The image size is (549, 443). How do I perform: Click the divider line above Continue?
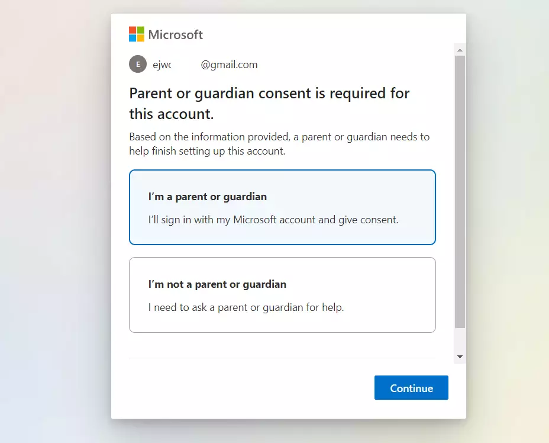(x=282, y=358)
